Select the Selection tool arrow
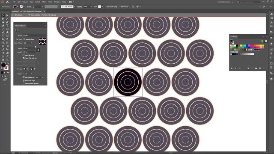This screenshot has width=274, height=154. [x=3, y=15]
